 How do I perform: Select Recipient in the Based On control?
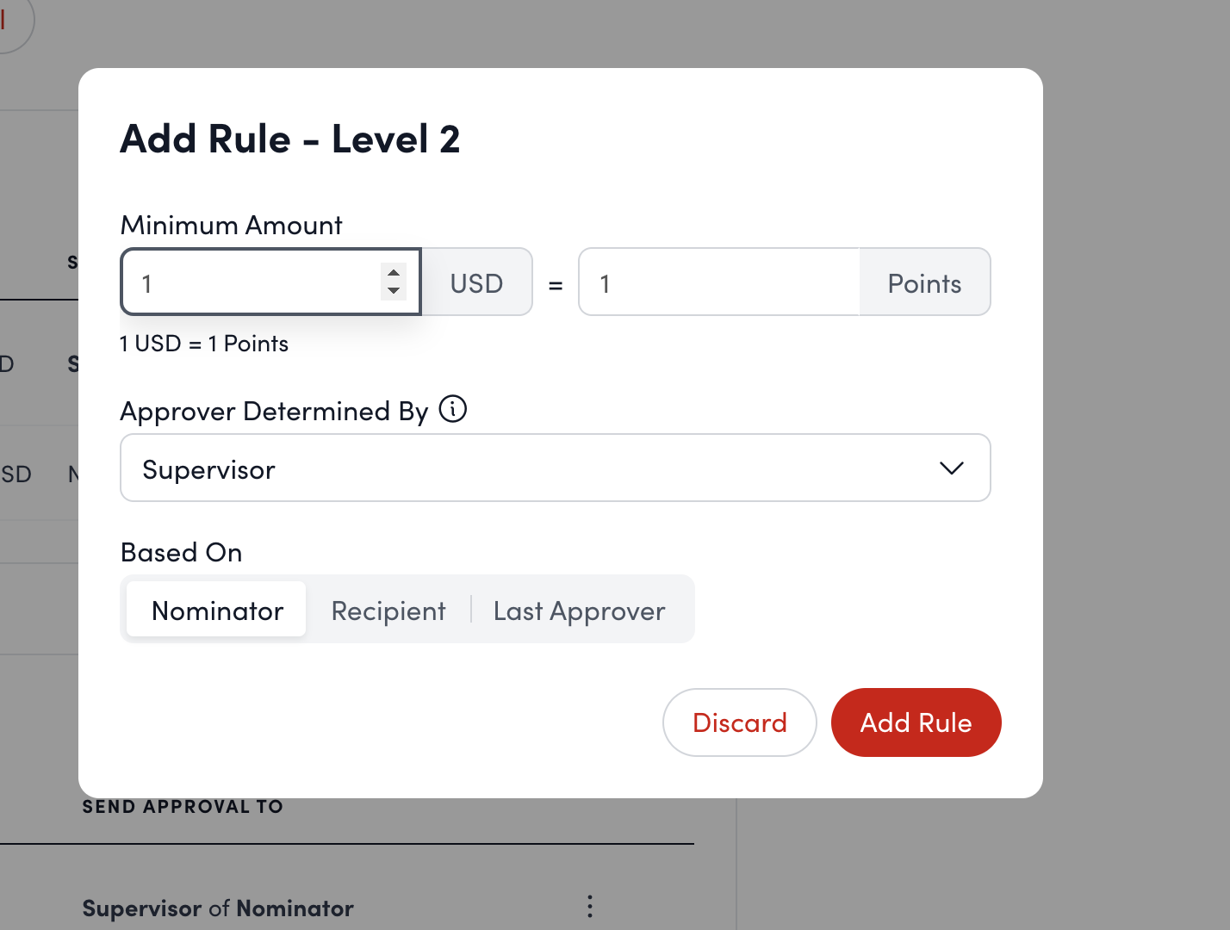coord(388,610)
